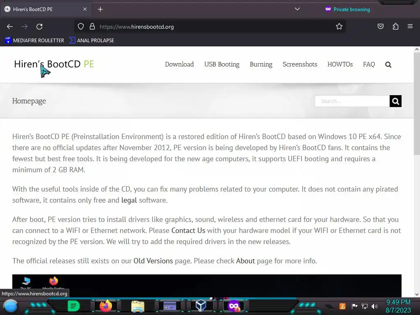This screenshot has width=420, height=315.
Task: Open the Start orb button
Action: click(11, 306)
